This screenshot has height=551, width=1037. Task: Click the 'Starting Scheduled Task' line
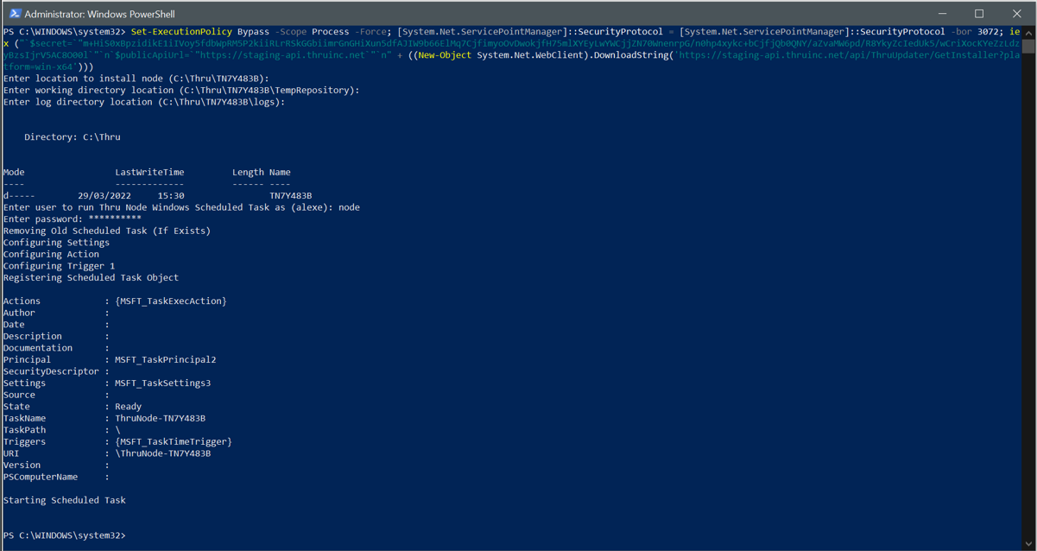click(65, 500)
